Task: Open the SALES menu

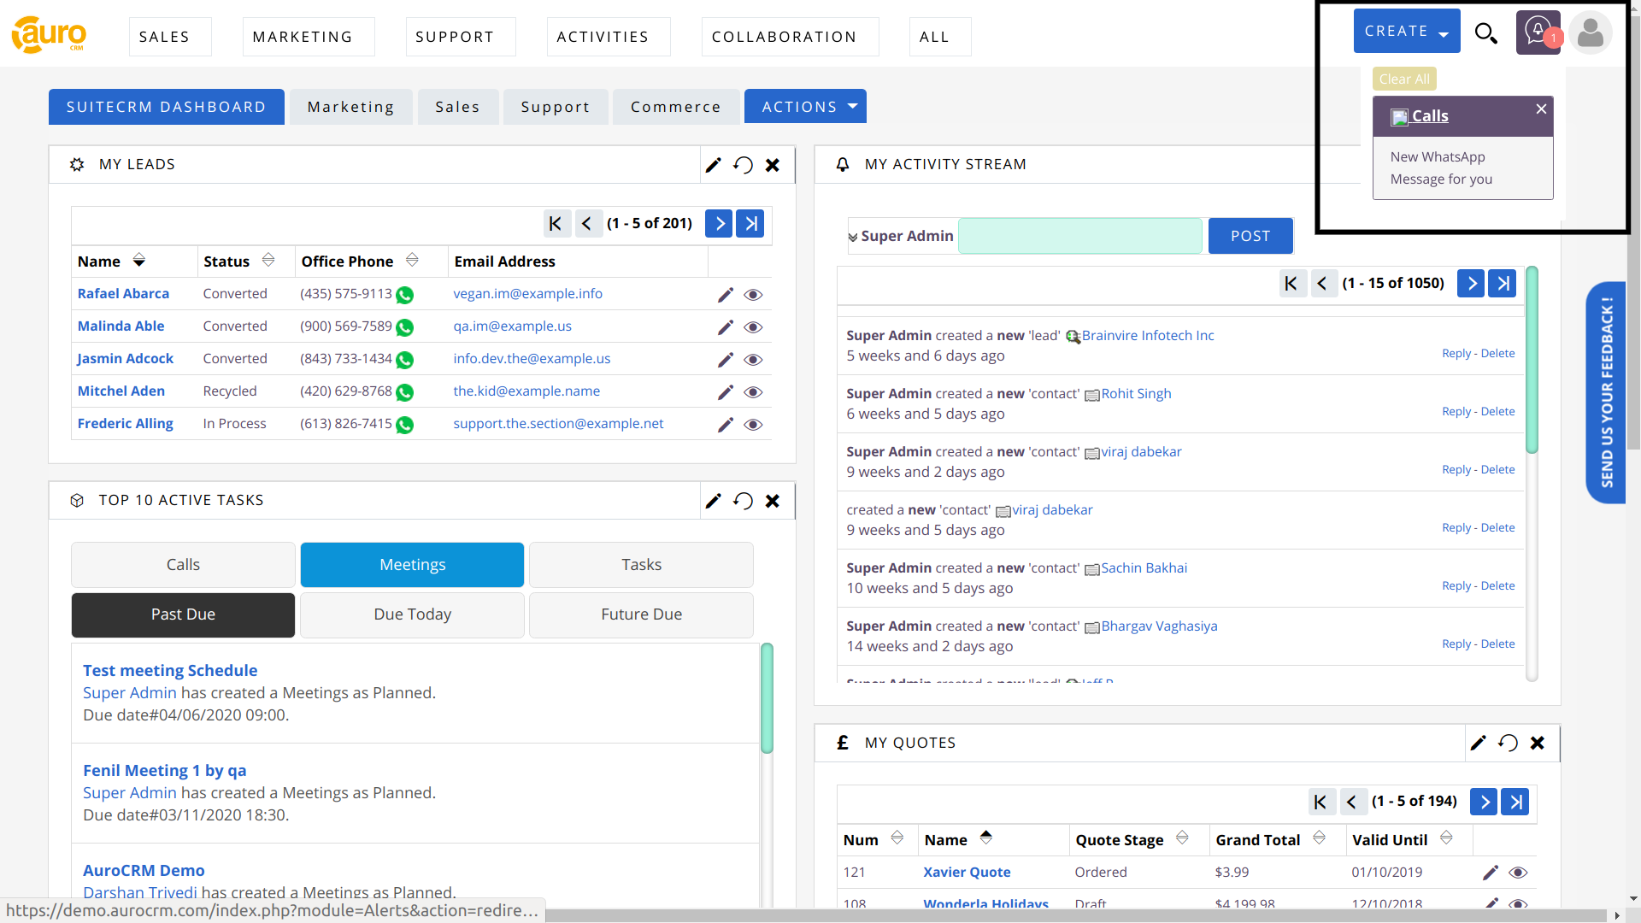Action: [169, 37]
